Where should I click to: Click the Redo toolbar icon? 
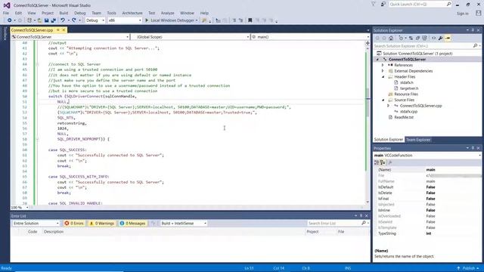click(x=74, y=20)
